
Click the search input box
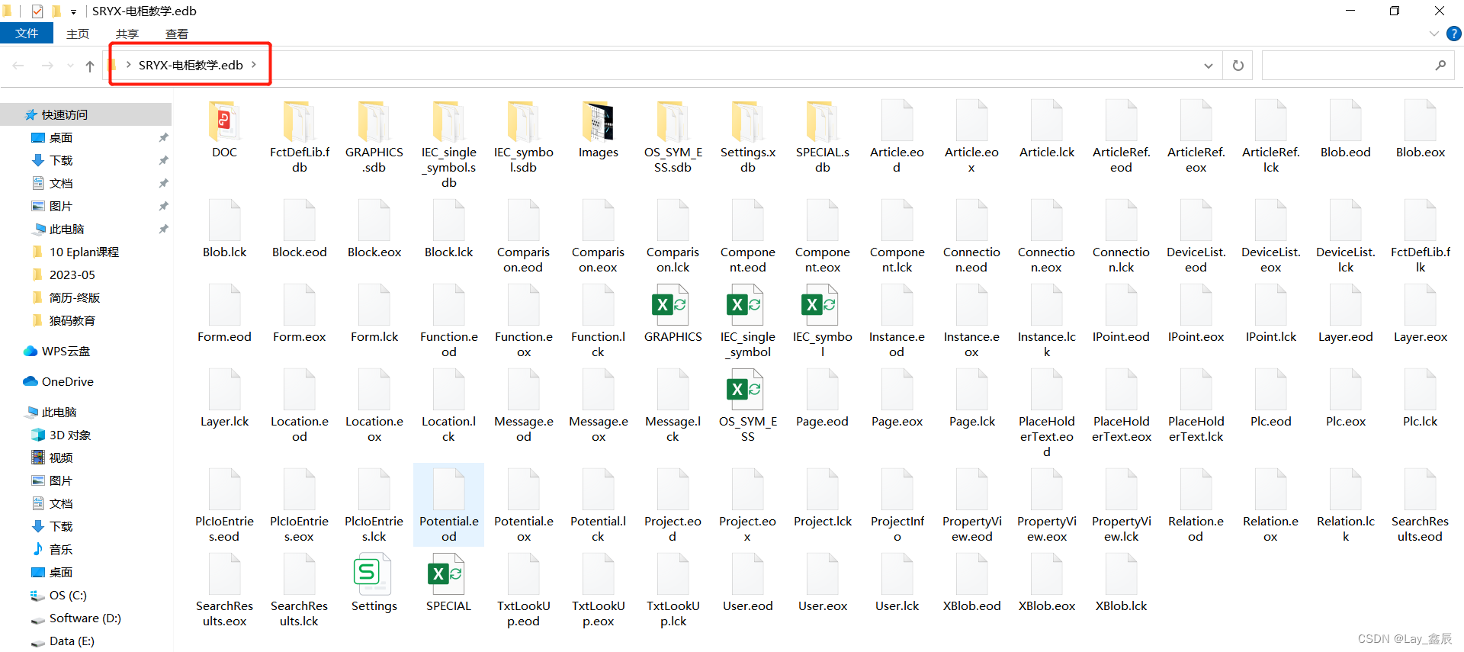pos(1348,66)
